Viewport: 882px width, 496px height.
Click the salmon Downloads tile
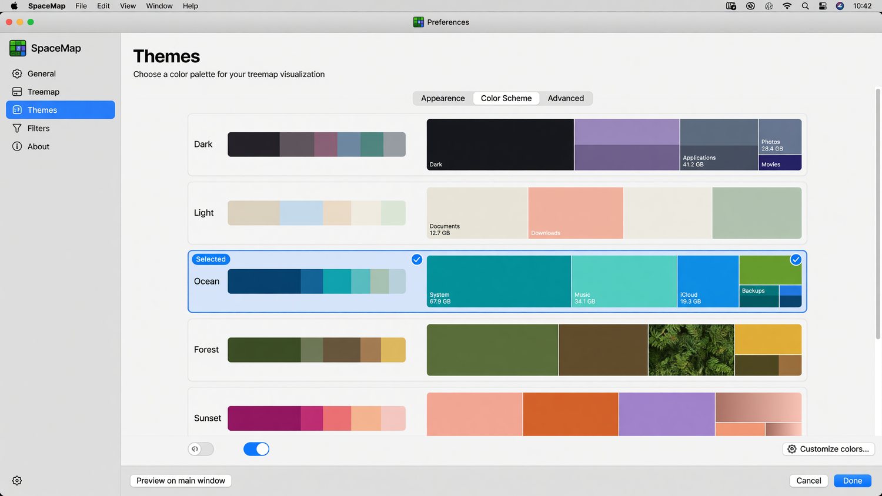(x=576, y=213)
